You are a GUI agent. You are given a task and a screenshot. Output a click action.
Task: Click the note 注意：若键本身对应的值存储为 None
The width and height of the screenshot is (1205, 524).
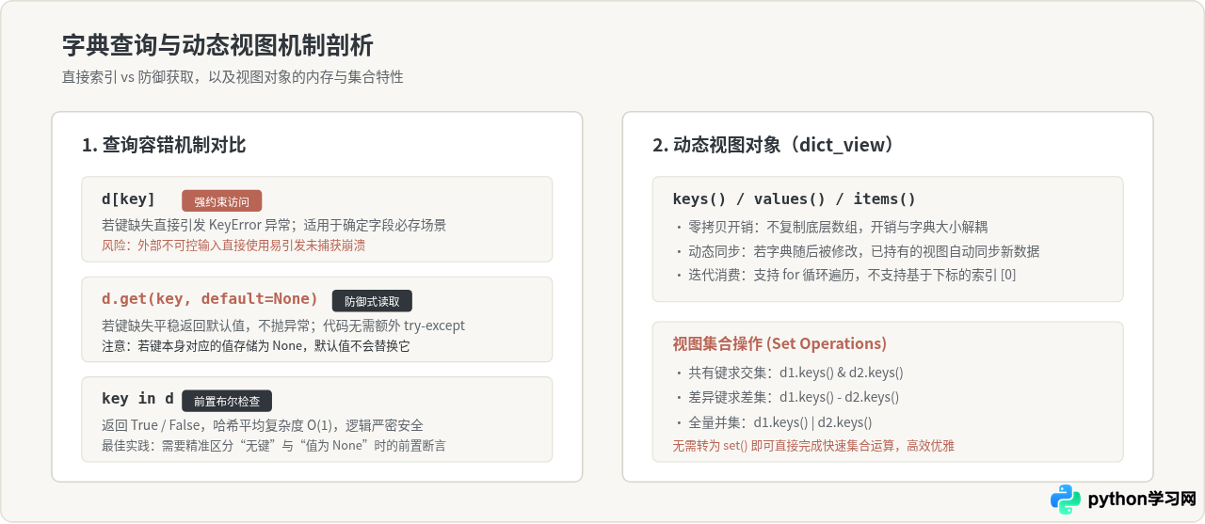pyautogui.click(x=256, y=345)
